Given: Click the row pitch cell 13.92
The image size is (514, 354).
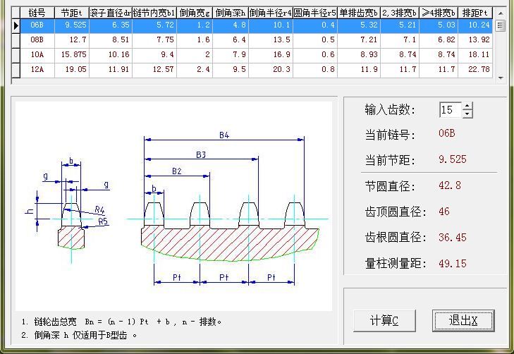Looking at the screenshot, I should (475, 40).
